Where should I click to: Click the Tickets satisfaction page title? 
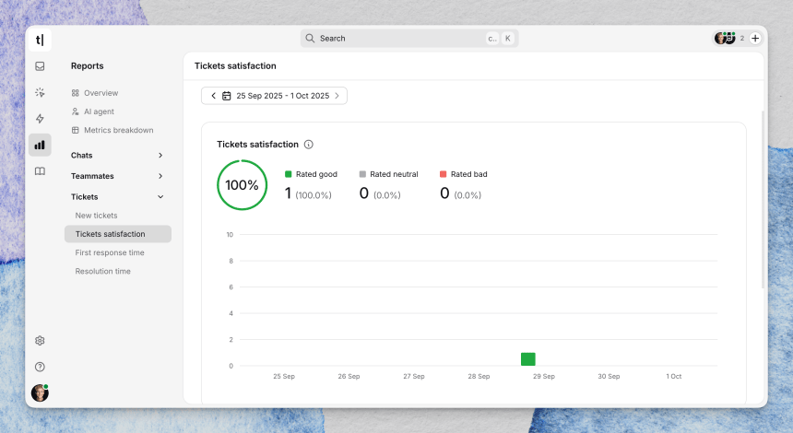tap(235, 66)
